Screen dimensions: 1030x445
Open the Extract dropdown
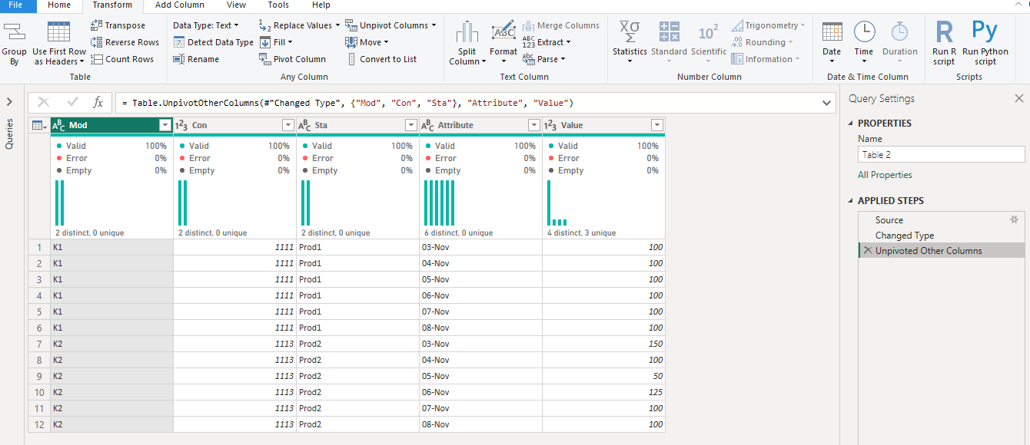tap(546, 42)
